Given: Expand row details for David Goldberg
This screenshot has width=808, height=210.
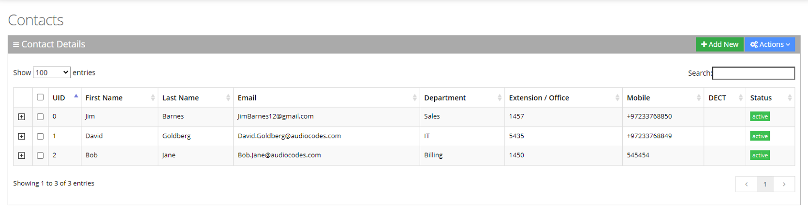Looking at the screenshot, I should click(22, 136).
